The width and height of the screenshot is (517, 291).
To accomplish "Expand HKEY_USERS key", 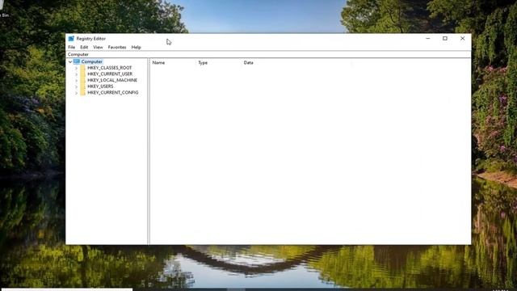I will coord(76,86).
